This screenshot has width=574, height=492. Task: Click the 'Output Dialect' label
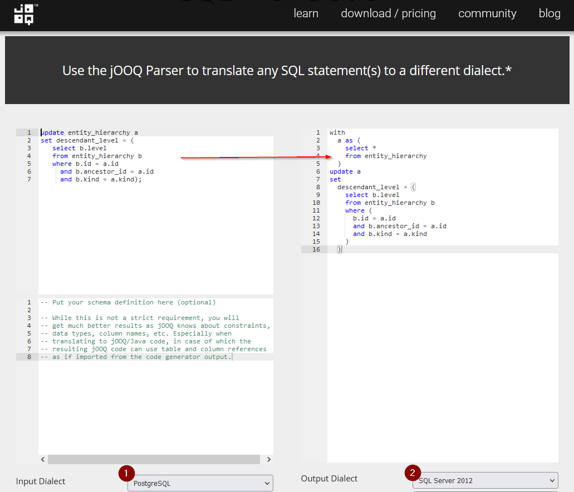[329, 479]
